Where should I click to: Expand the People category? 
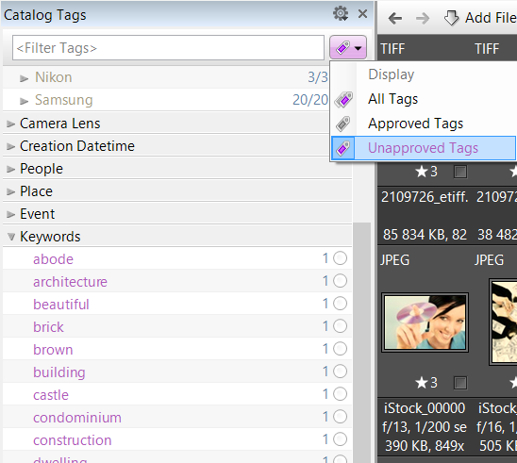11,169
